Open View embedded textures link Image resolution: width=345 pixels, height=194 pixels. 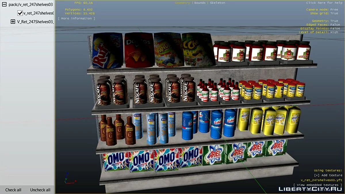tap(318, 185)
